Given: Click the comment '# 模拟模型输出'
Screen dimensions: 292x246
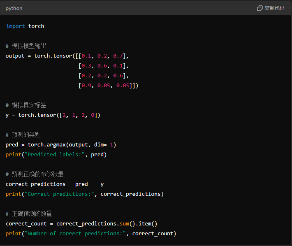Looking at the screenshot, I should 26,46.
